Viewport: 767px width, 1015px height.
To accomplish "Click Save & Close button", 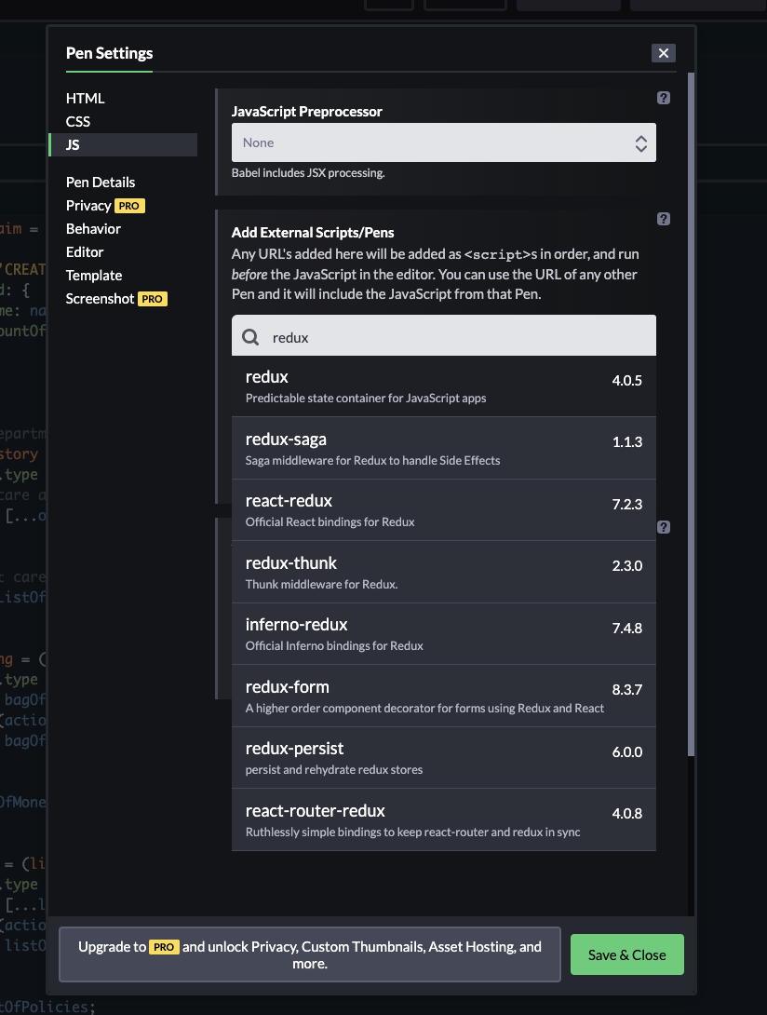I will (626, 954).
